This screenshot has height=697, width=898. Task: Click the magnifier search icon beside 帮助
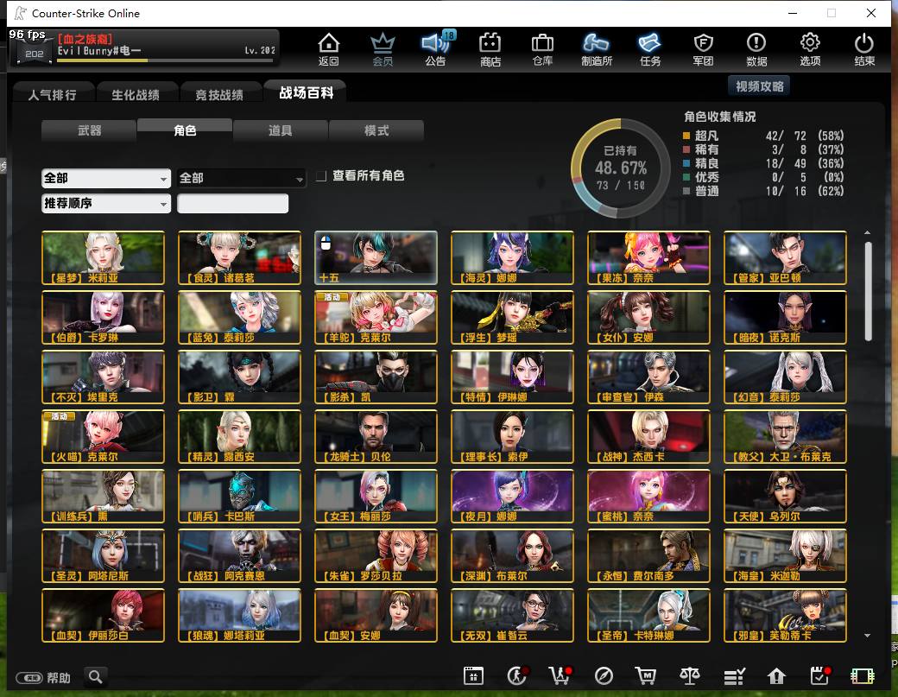click(96, 677)
